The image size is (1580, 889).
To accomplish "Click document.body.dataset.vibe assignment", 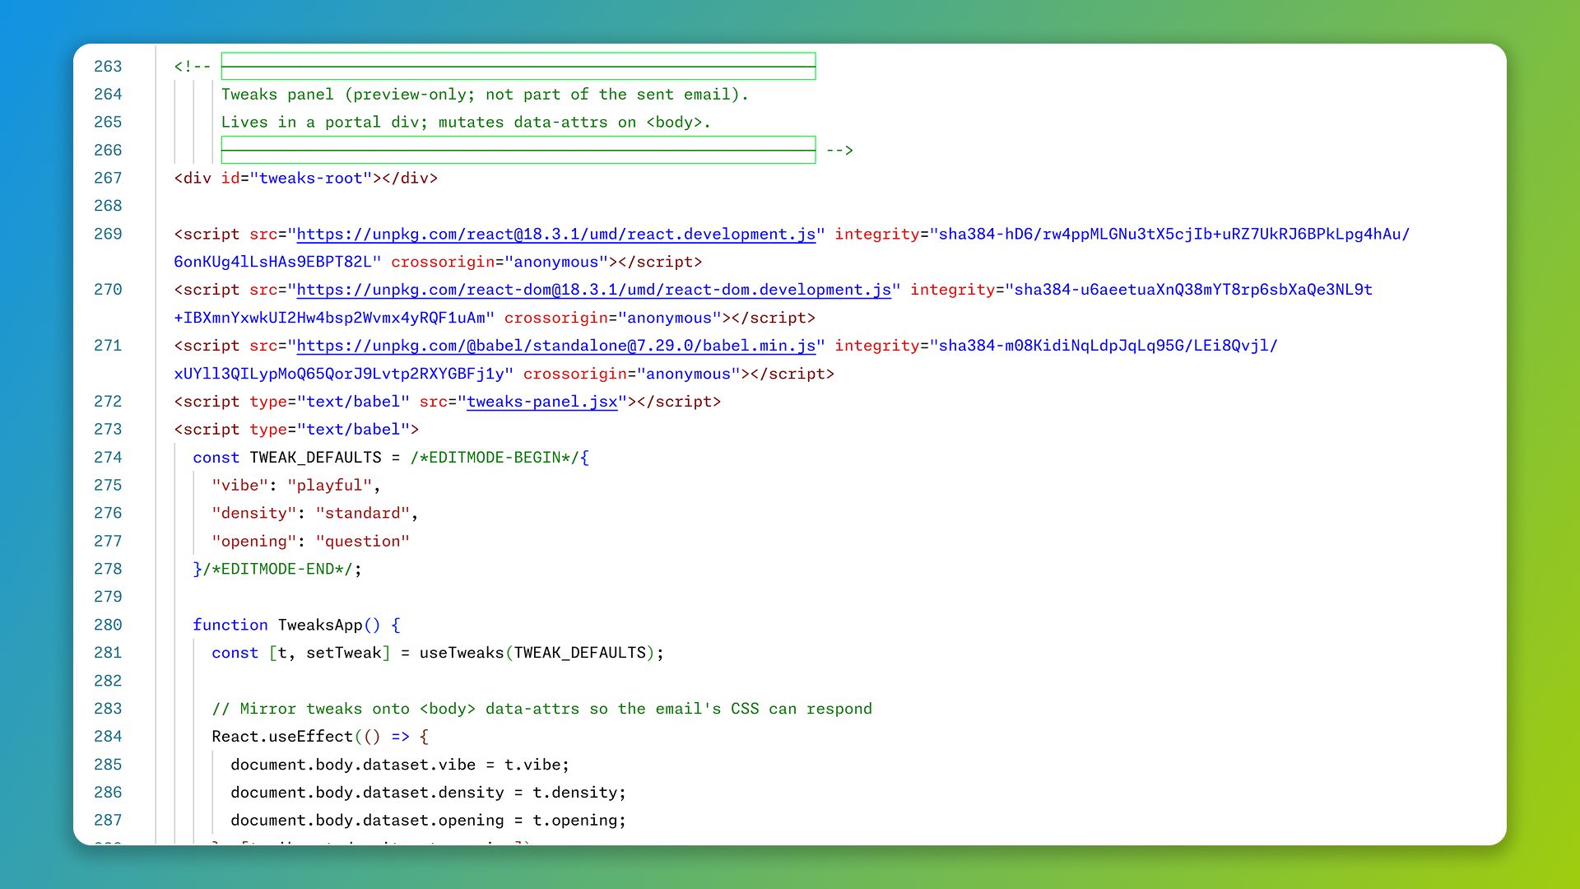I will 400,765.
